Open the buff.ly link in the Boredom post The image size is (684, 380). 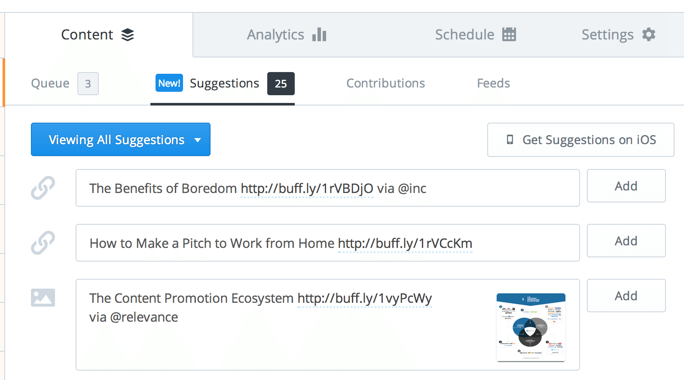point(307,188)
